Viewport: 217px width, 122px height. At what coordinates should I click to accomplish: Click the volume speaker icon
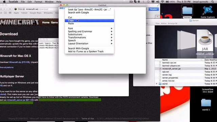tap(157, 2)
